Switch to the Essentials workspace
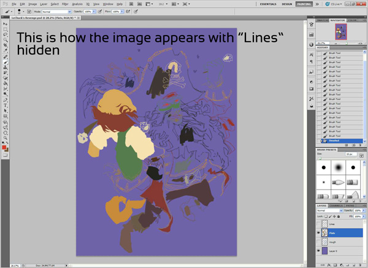The height and width of the screenshot is (268, 368). (268, 4)
